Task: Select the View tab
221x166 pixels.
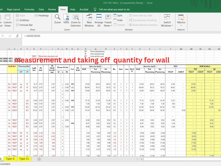Action: pyautogui.click(x=63, y=9)
